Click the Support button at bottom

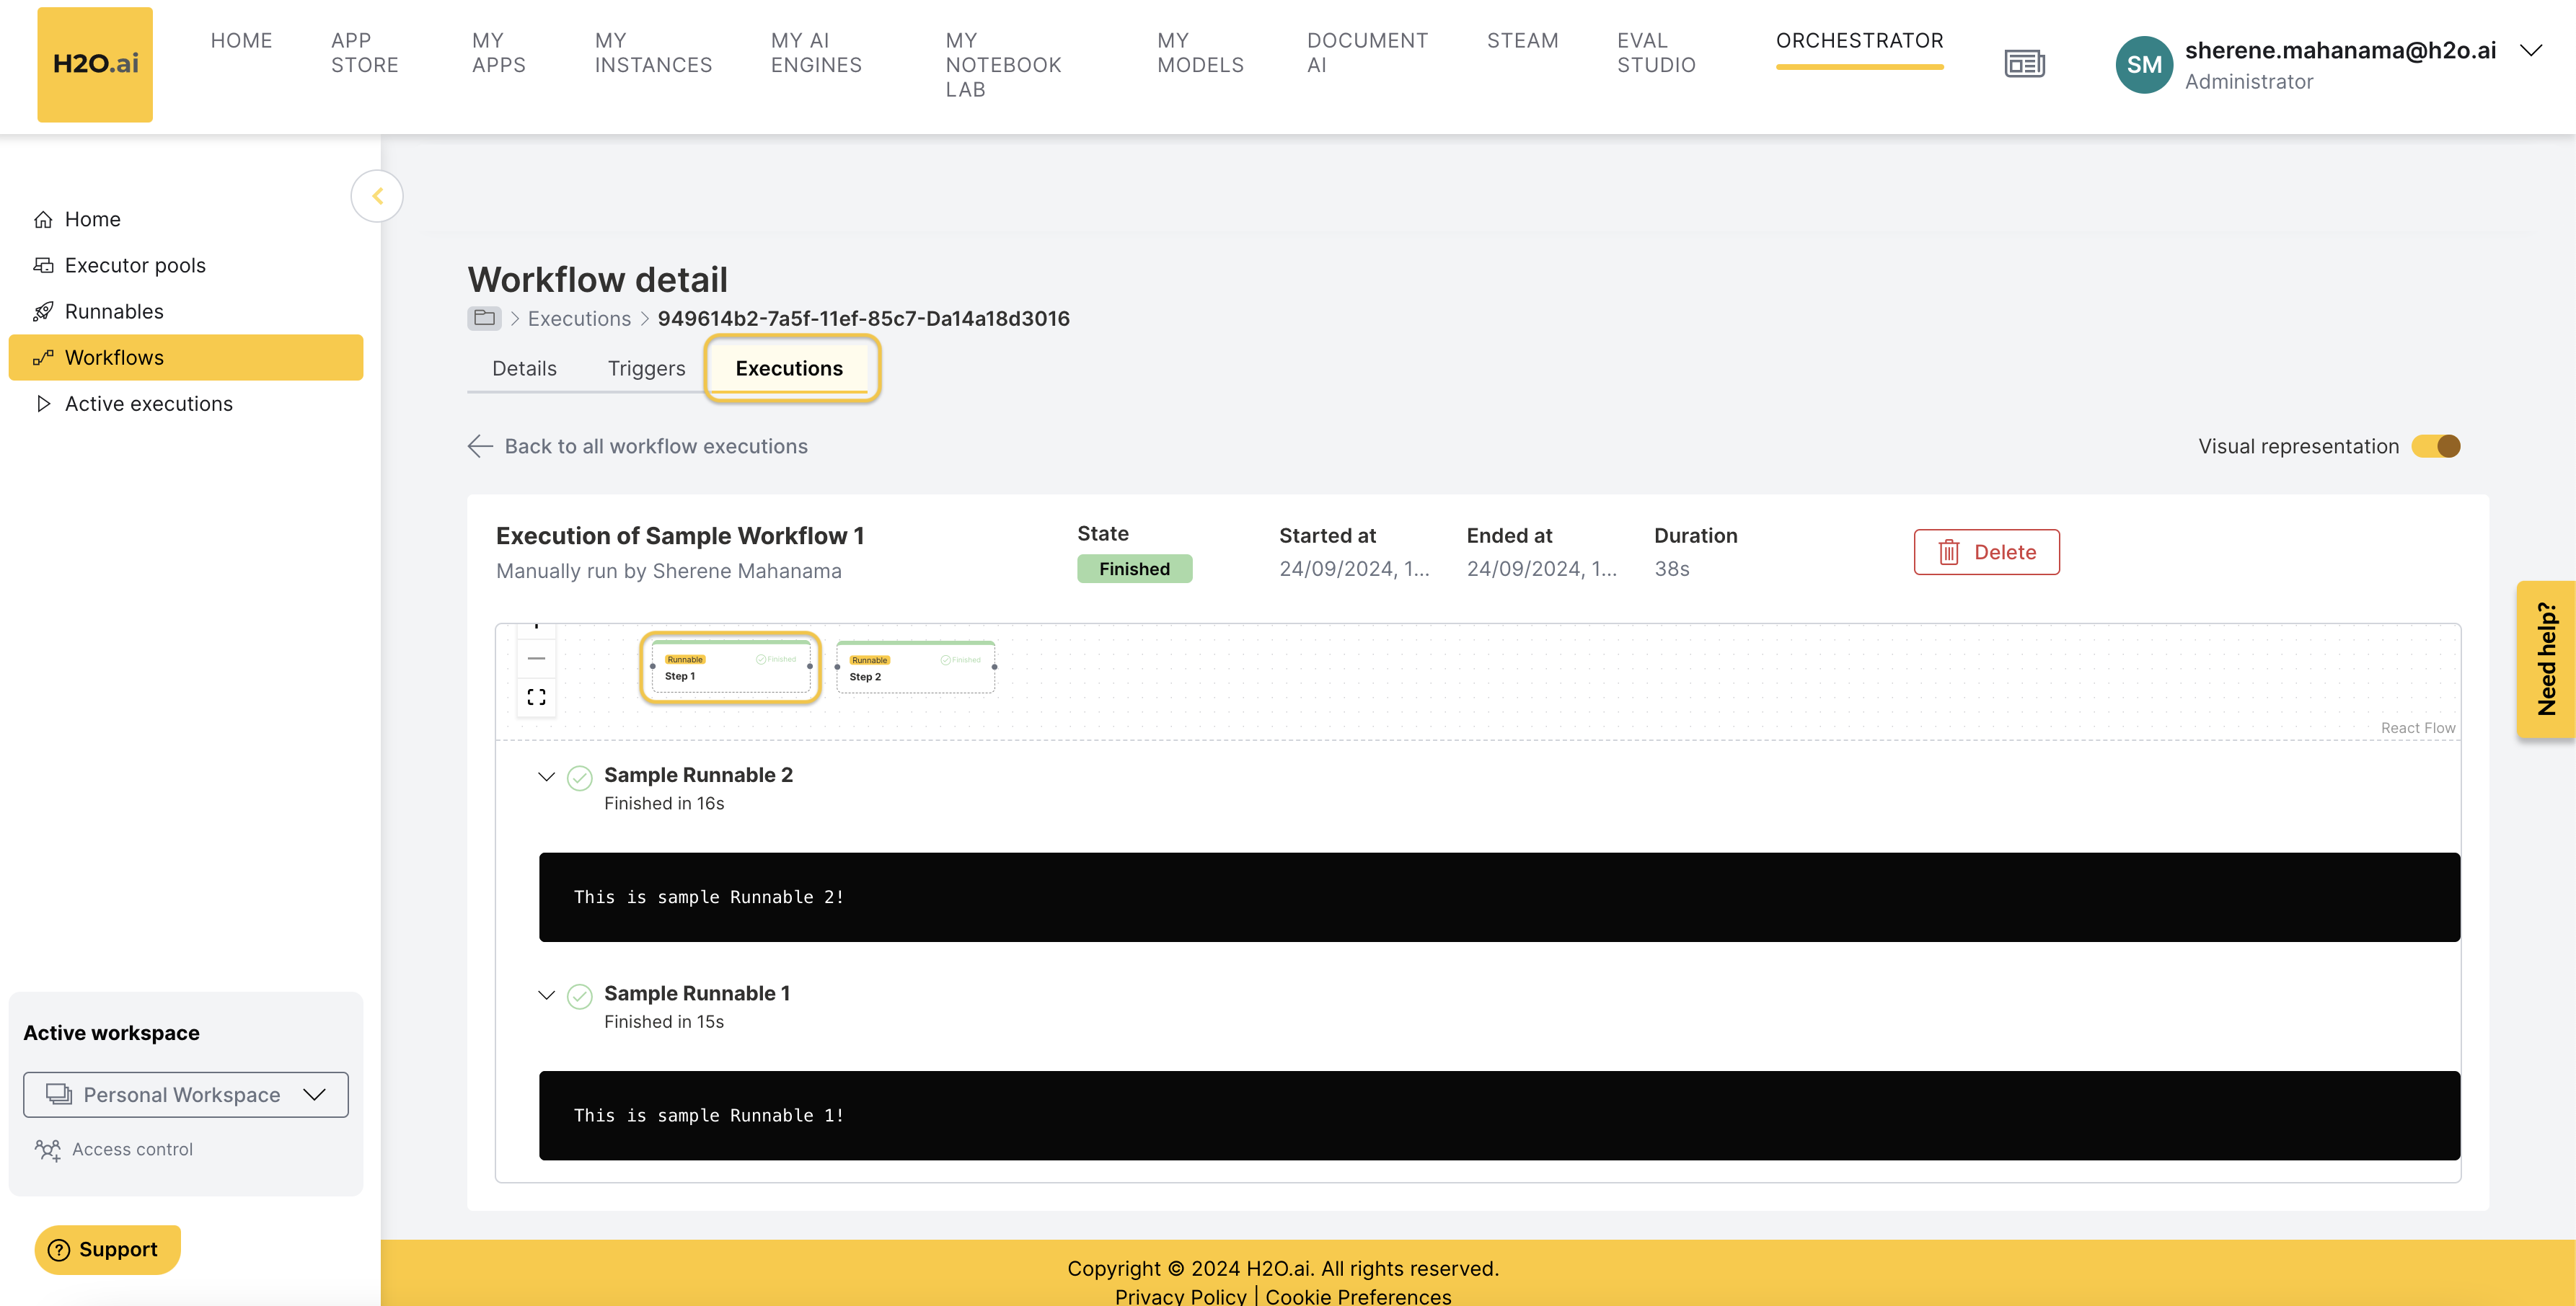[105, 1248]
